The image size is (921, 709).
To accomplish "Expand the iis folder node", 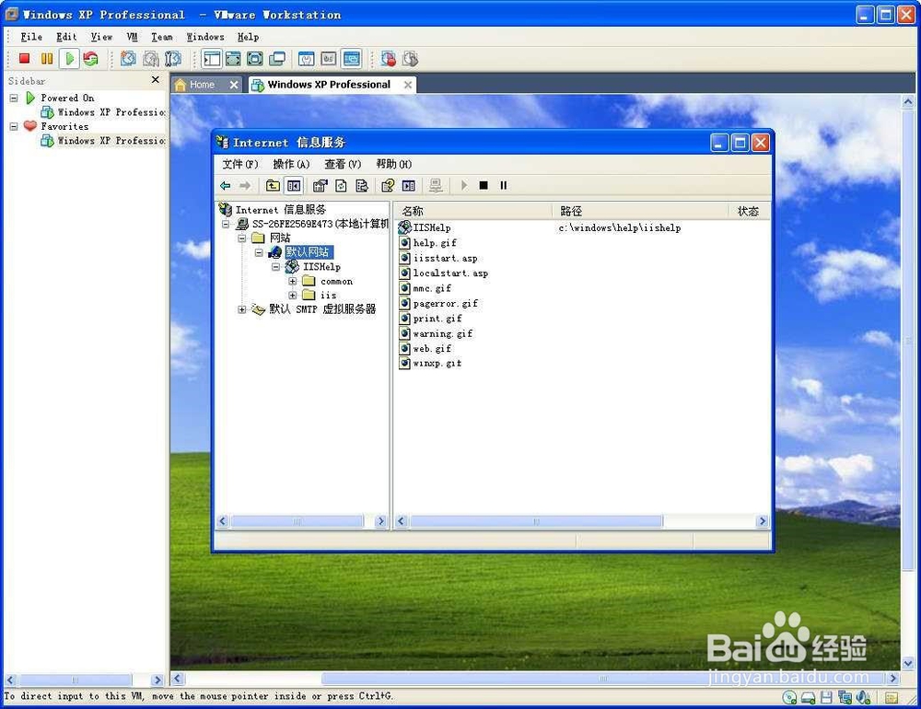I will [293, 296].
